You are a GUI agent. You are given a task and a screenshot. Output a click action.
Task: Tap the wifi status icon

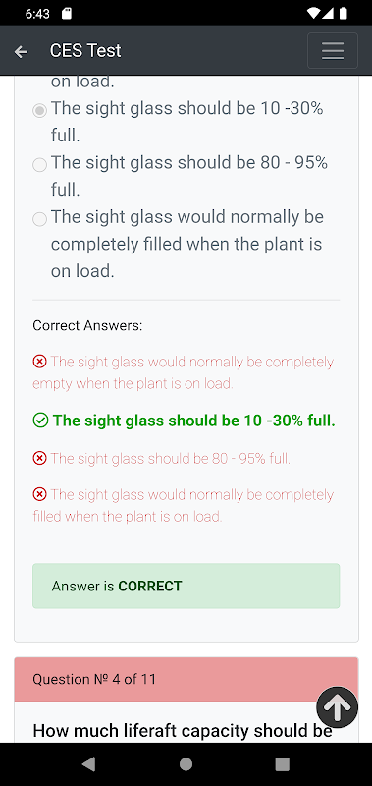pos(313,13)
